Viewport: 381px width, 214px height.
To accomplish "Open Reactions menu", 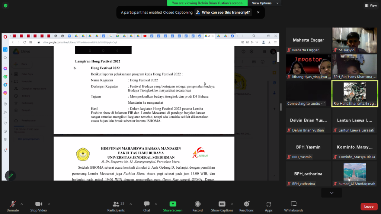I will 246,207.
